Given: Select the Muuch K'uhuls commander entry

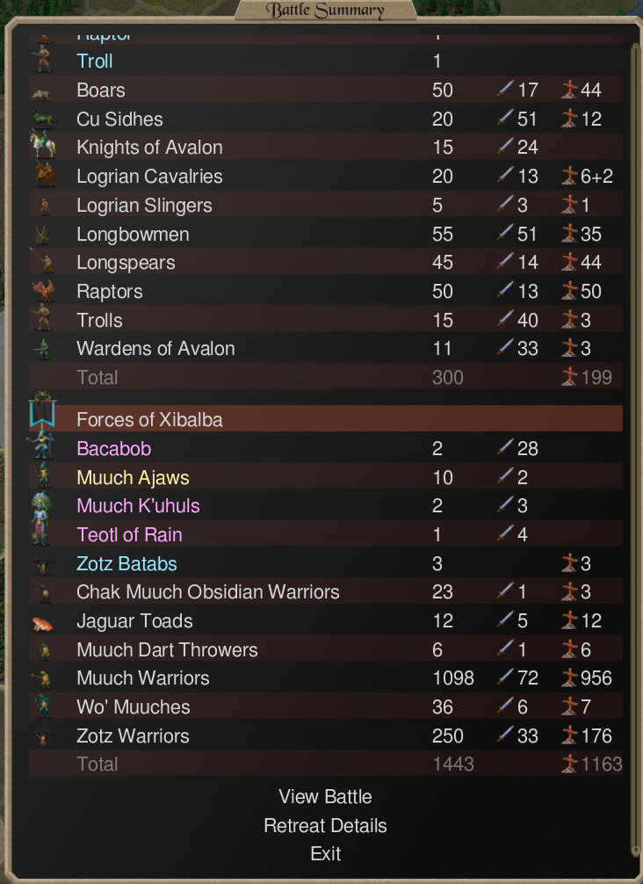Looking at the screenshot, I should click(138, 505).
